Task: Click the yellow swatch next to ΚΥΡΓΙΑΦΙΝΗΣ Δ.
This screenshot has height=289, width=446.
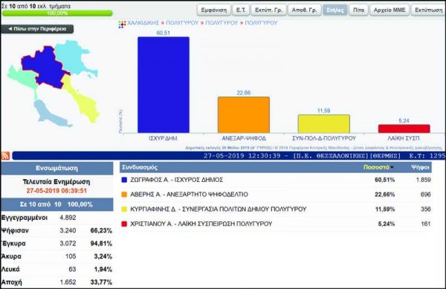Action: click(124, 210)
